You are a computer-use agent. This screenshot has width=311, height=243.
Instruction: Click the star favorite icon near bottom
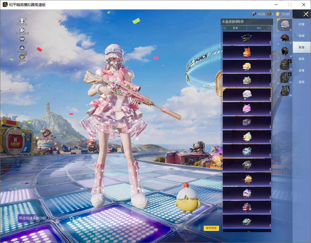(72, 218)
